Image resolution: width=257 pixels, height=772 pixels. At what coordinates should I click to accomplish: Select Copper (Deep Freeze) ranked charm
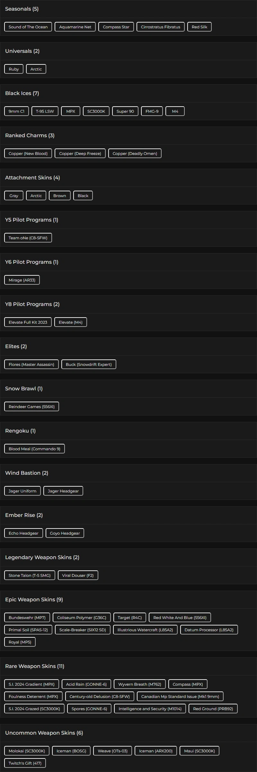[x=80, y=154]
